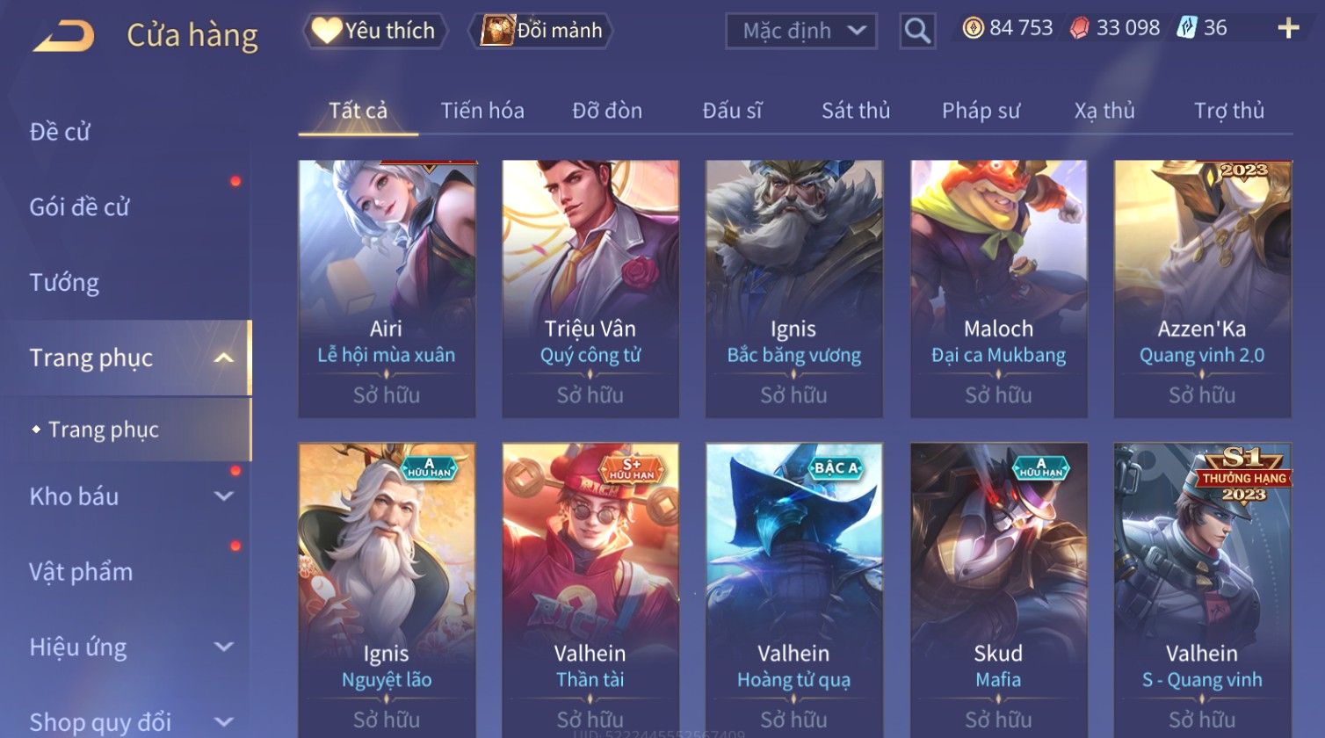Switch to the Pháp sư tab
This screenshot has height=738, width=1325.
point(981,111)
